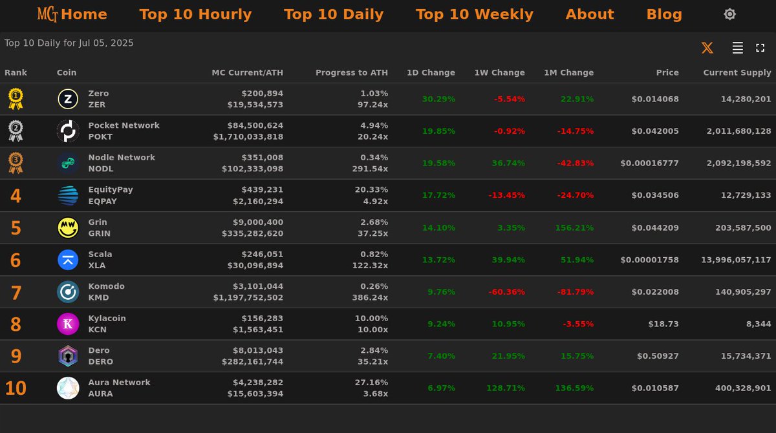
Task: Open the Zero coin name link
Action: tap(98, 94)
